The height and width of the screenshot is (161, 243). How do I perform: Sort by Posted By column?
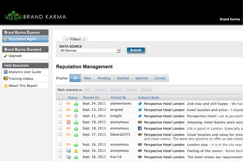coord(118,98)
